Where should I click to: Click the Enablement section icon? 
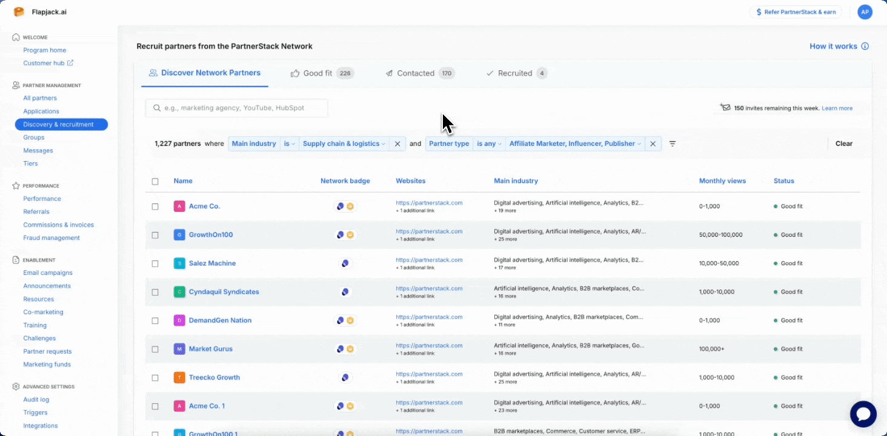pos(16,260)
